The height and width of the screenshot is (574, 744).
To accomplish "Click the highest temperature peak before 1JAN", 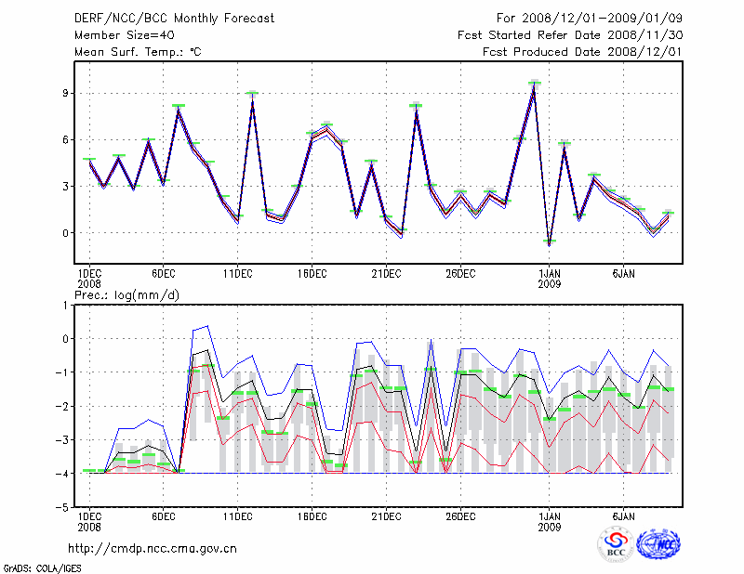I will (x=534, y=84).
